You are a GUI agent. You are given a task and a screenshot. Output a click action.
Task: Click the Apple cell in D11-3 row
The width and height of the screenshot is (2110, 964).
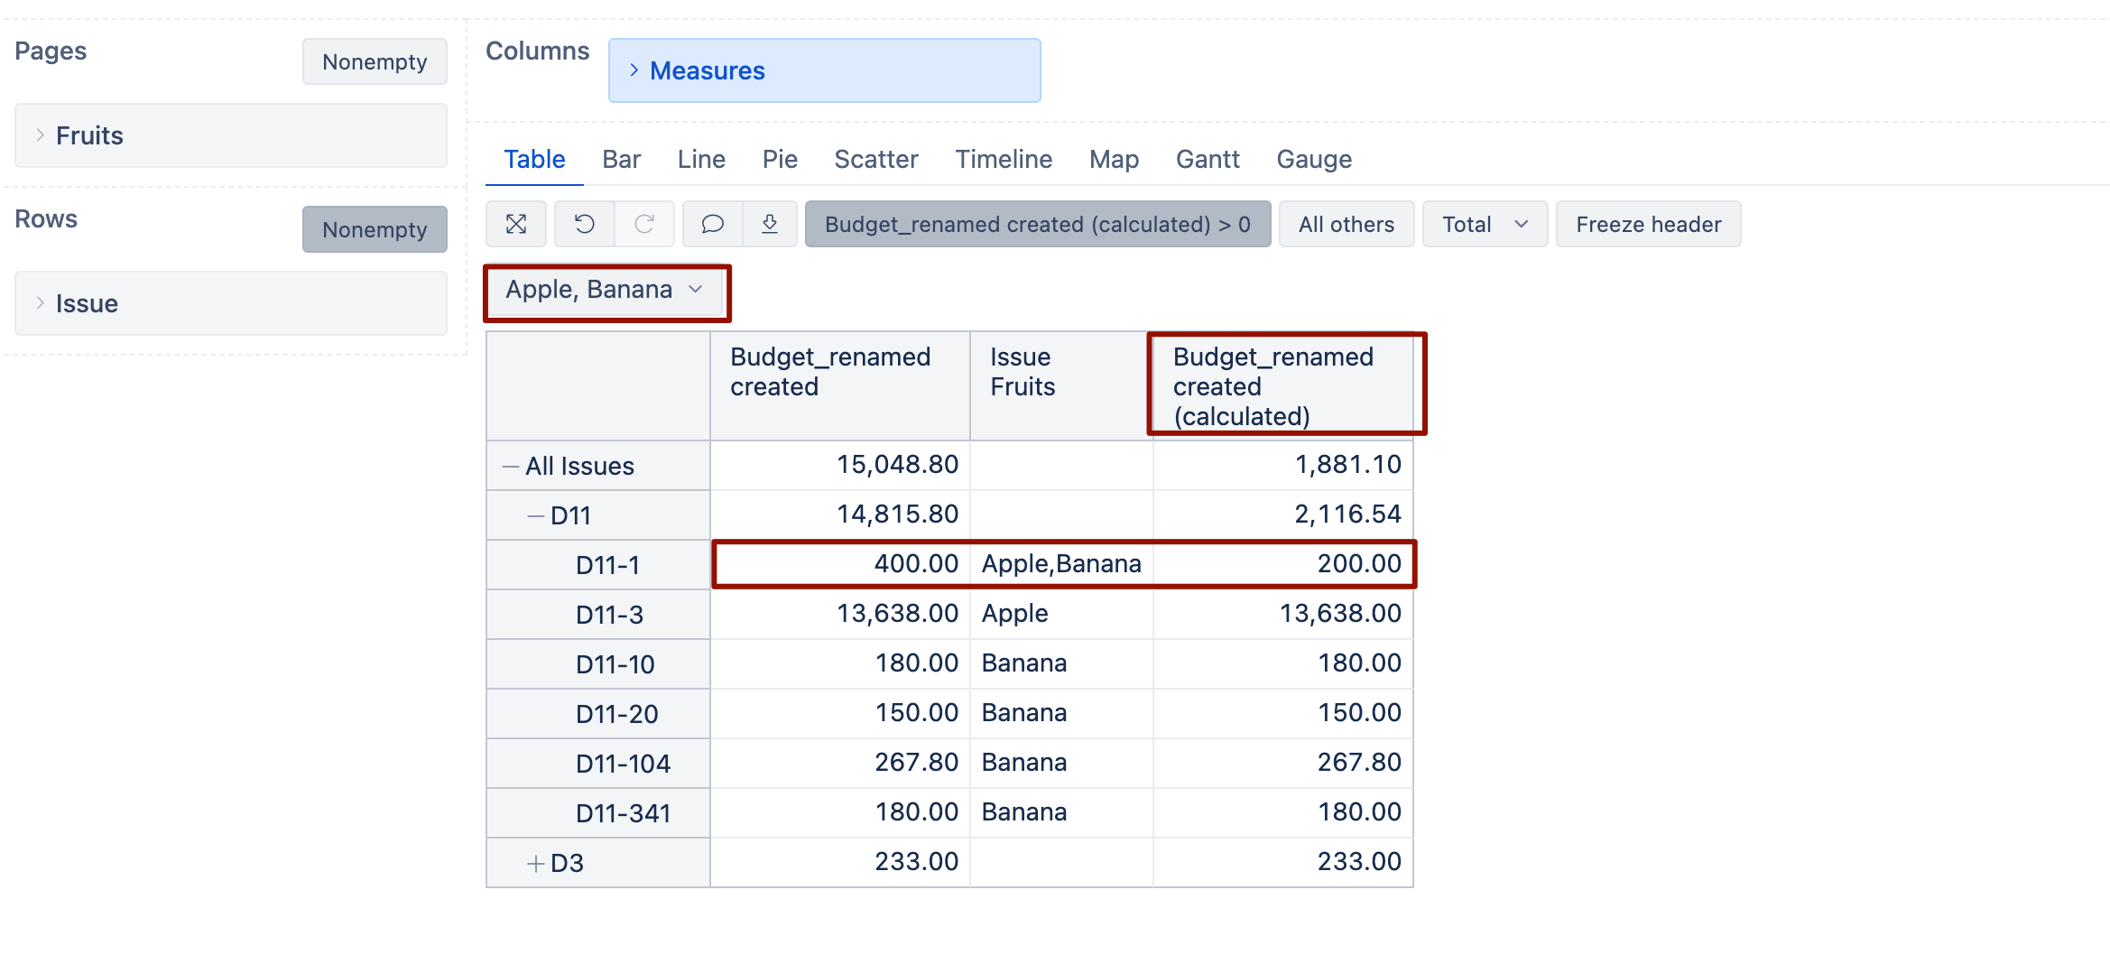tap(1061, 614)
